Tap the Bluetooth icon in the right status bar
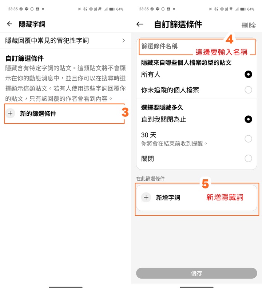This screenshot has height=291, width=262. coord(215,9)
